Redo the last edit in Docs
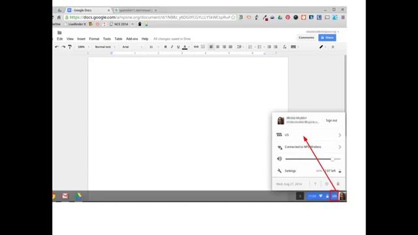418x235 pixels. pos(63,47)
